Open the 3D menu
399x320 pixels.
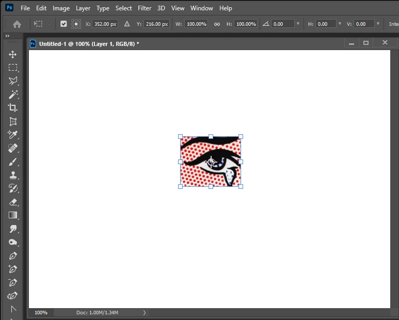click(x=161, y=8)
